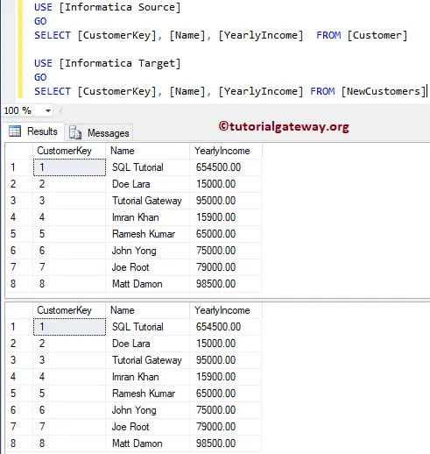Click 654500.00 cell in first grid
The height and width of the screenshot is (454, 430).
(225, 167)
